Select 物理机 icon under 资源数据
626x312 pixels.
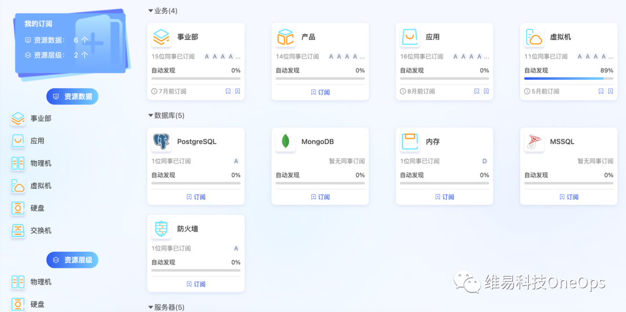(18, 163)
